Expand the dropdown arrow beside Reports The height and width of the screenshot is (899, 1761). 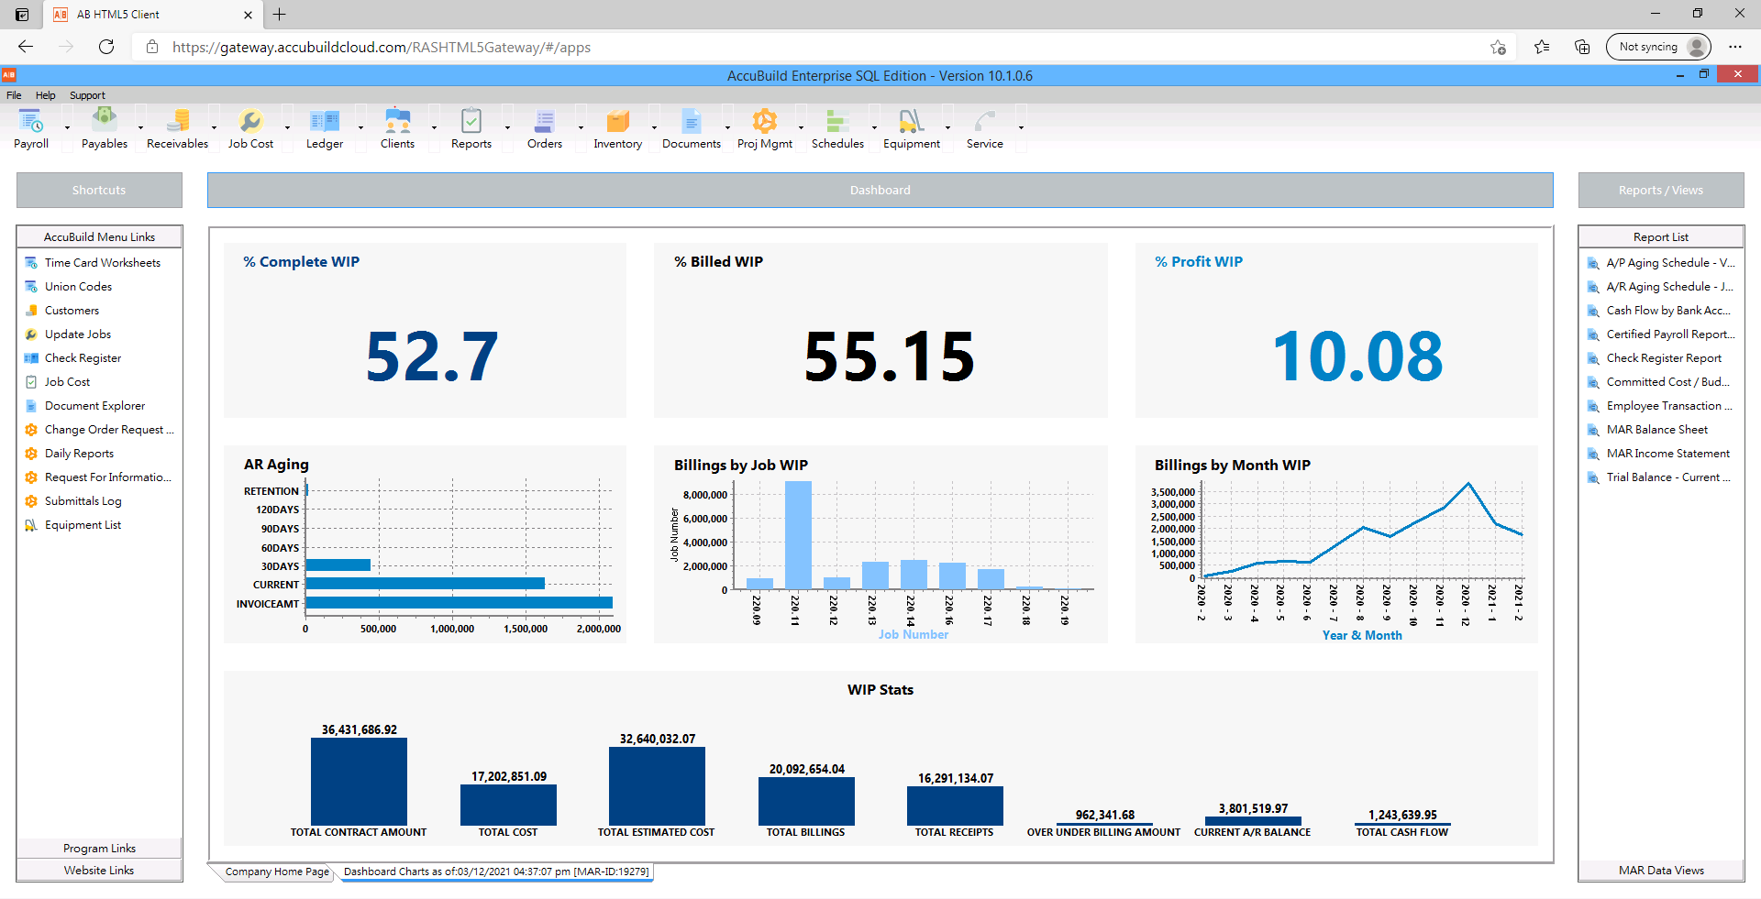(505, 126)
